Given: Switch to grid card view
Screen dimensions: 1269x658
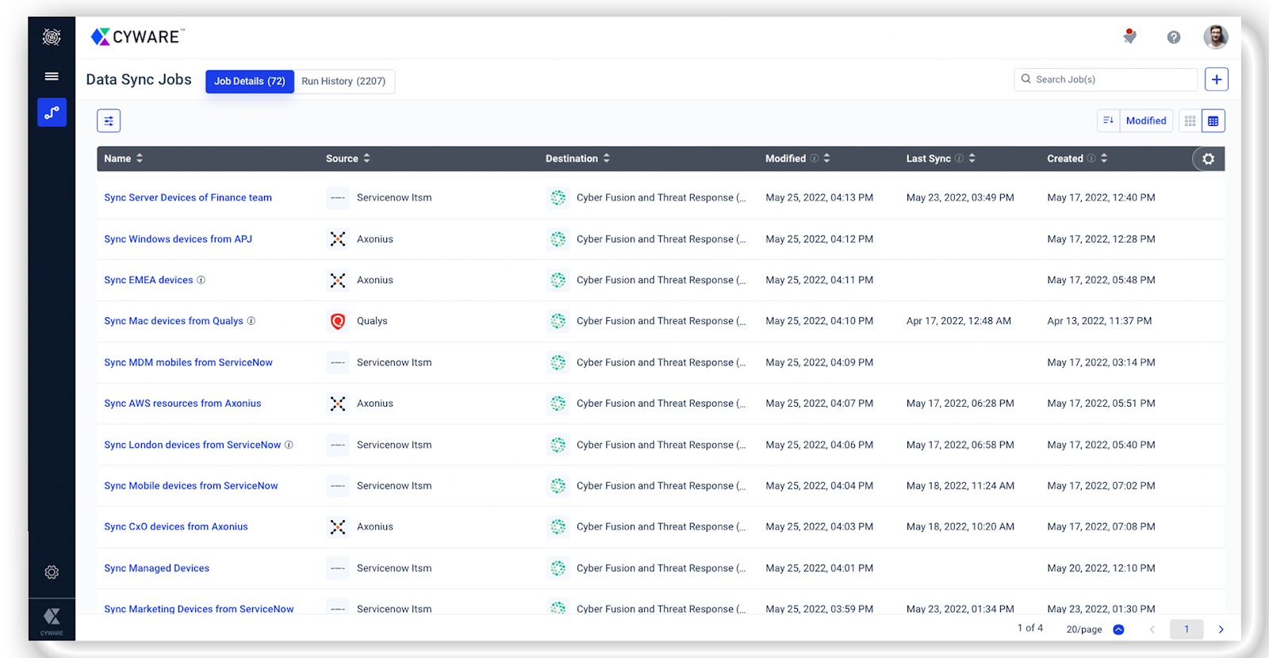Looking at the screenshot, I should tap(1190, 121).
